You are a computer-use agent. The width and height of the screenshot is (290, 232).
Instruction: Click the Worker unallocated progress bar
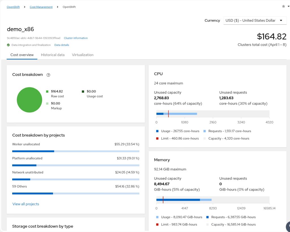coord(76,151)
